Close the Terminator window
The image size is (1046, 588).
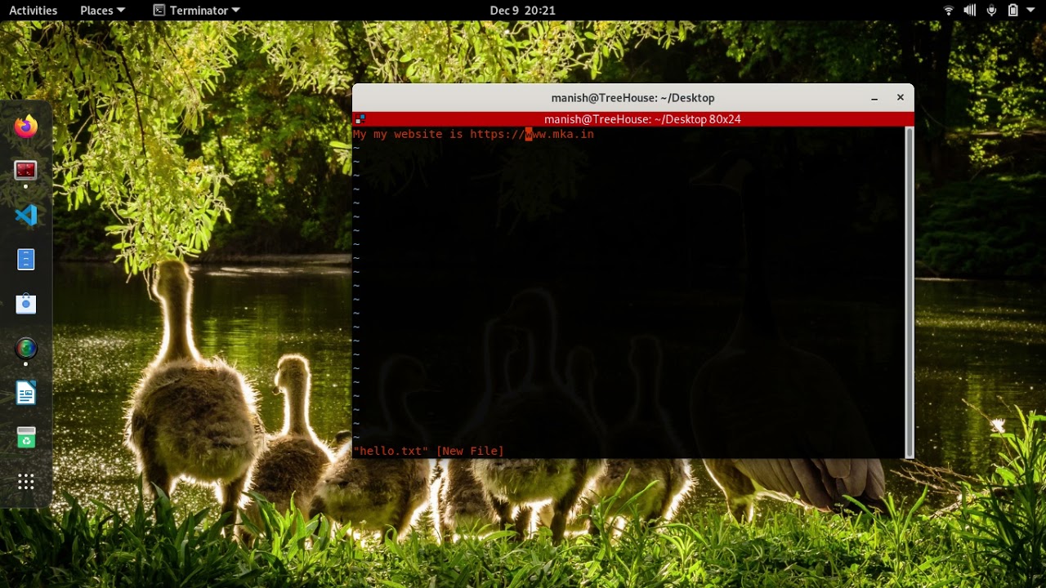[x=901, y=98]
